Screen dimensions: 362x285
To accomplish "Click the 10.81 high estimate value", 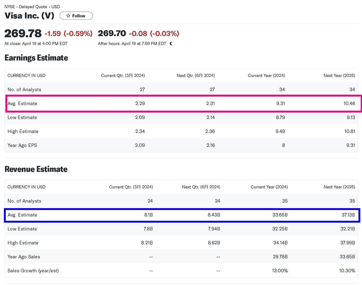I will (349, 131).
